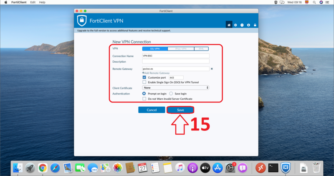This screenshot has width=334, height=176.
Task: Open the info (i) icon
Action: click(249, 25)
